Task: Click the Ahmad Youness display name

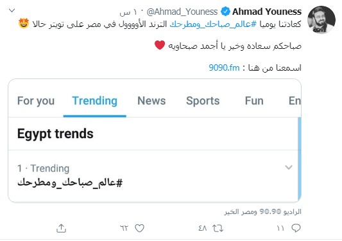Action: (267, 12)
